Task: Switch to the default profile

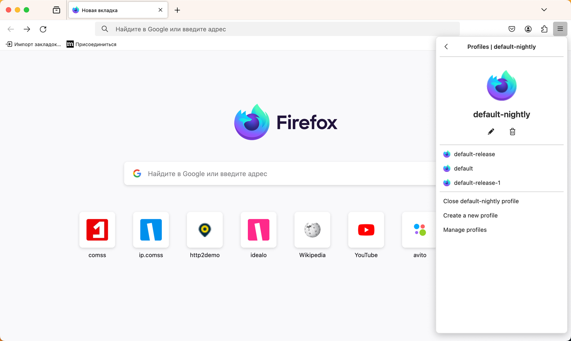Action: [x=502, y=168]
